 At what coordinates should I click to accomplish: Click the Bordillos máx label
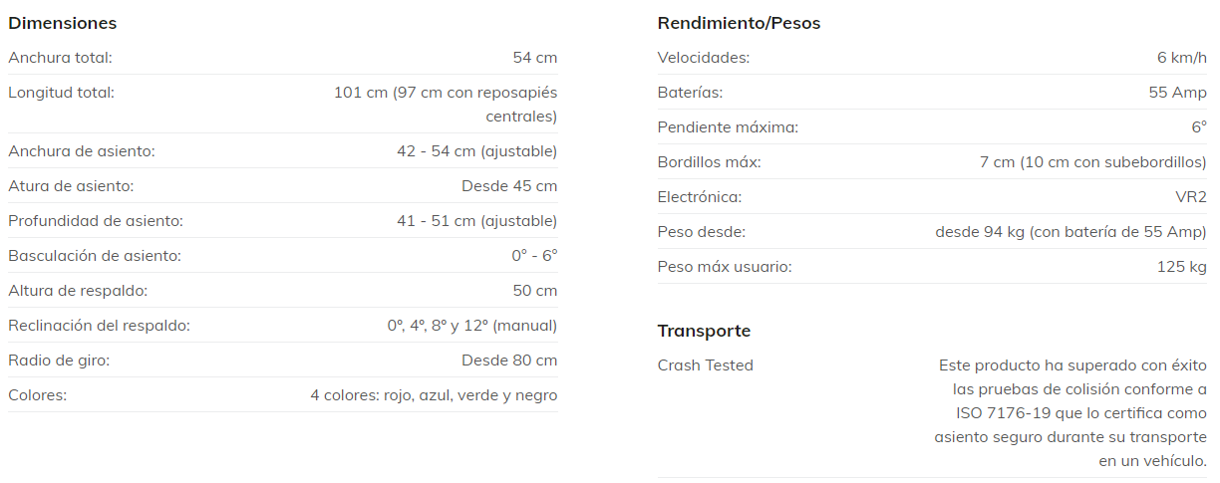point(709,162)
